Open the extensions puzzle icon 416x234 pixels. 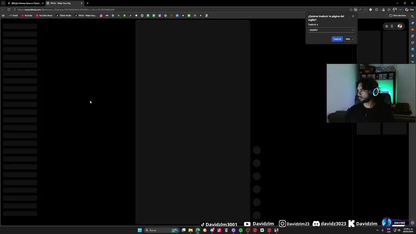click(376, 10)
